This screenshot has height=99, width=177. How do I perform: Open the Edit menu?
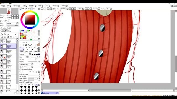[9, 6]
